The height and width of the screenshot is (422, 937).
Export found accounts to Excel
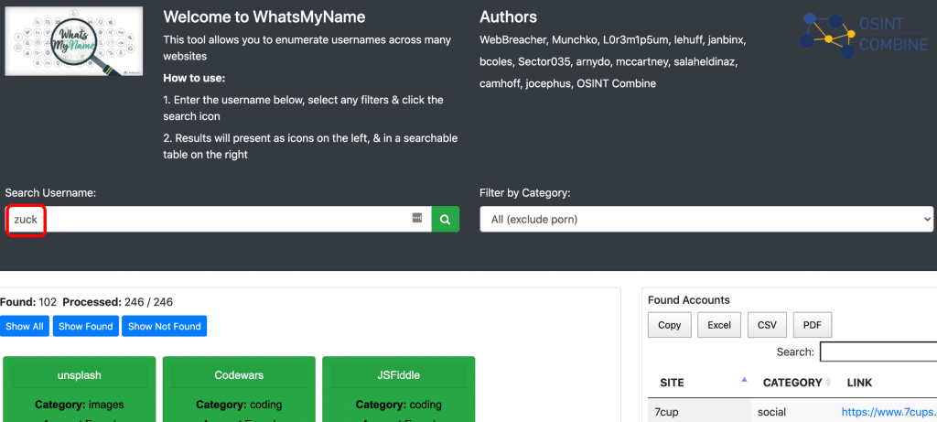[719, 325]
